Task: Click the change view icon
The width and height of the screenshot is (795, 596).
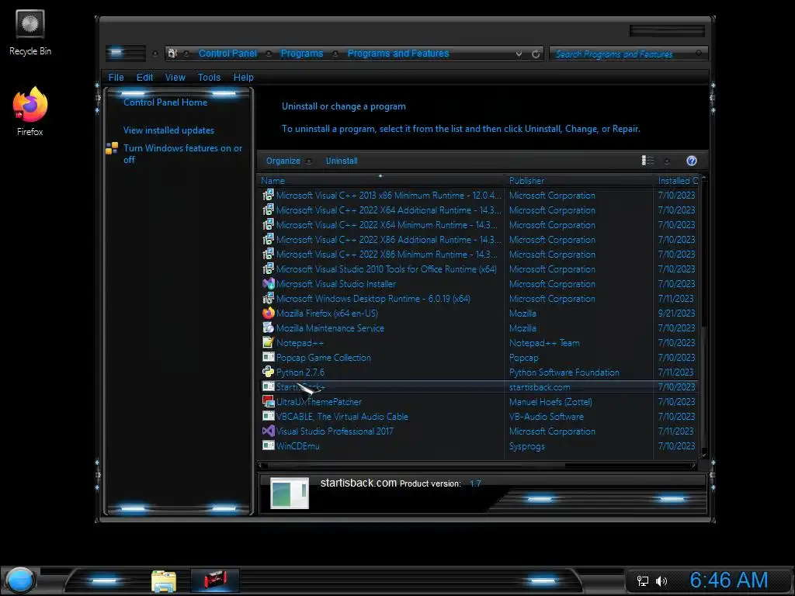Action: 647,161
